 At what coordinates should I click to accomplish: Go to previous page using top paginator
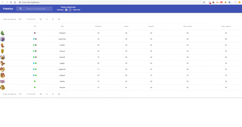47,19
